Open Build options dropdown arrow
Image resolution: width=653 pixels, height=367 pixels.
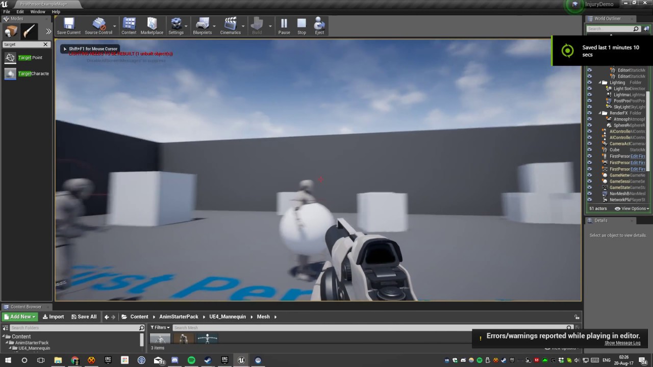[270, 26]
